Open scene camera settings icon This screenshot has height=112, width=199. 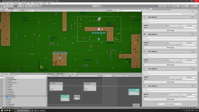point(110,11)
